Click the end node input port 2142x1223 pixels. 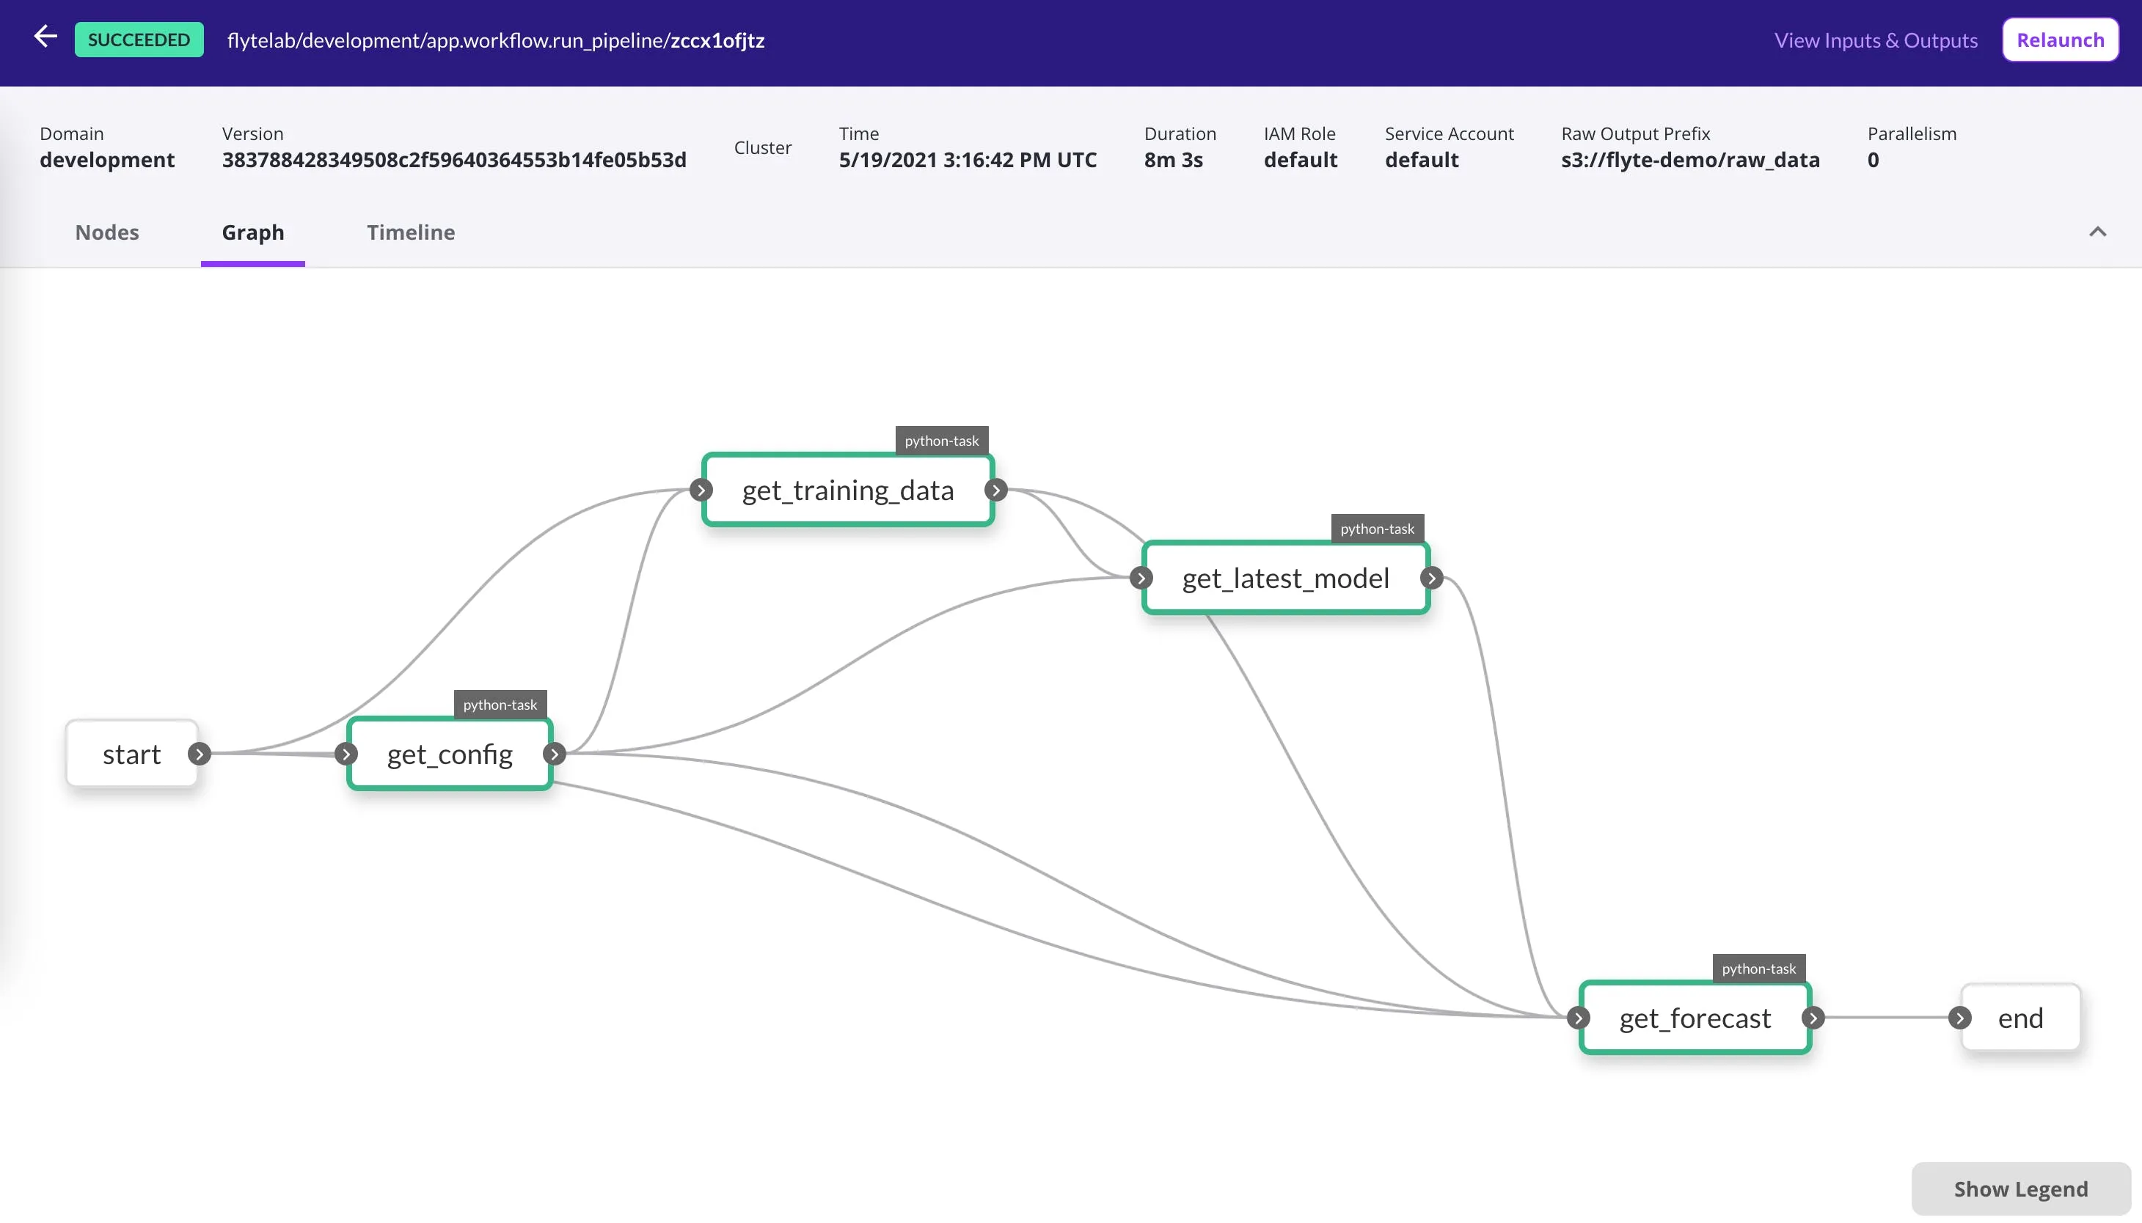1959,1018
